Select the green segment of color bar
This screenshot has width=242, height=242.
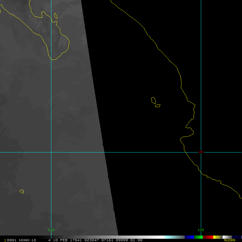coord(198,237)
